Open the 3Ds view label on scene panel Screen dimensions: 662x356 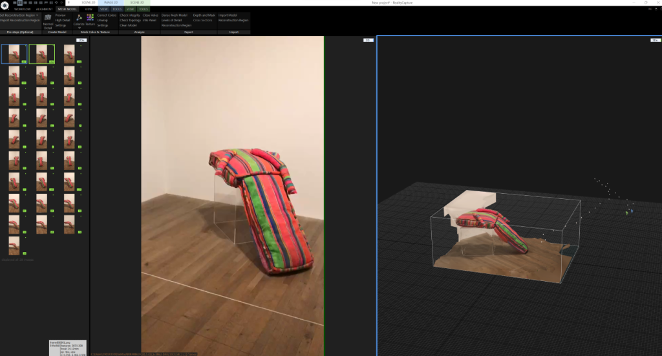(655, 40)
